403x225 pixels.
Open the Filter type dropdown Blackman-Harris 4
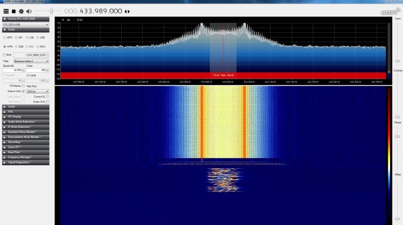(x=31, y=61)
